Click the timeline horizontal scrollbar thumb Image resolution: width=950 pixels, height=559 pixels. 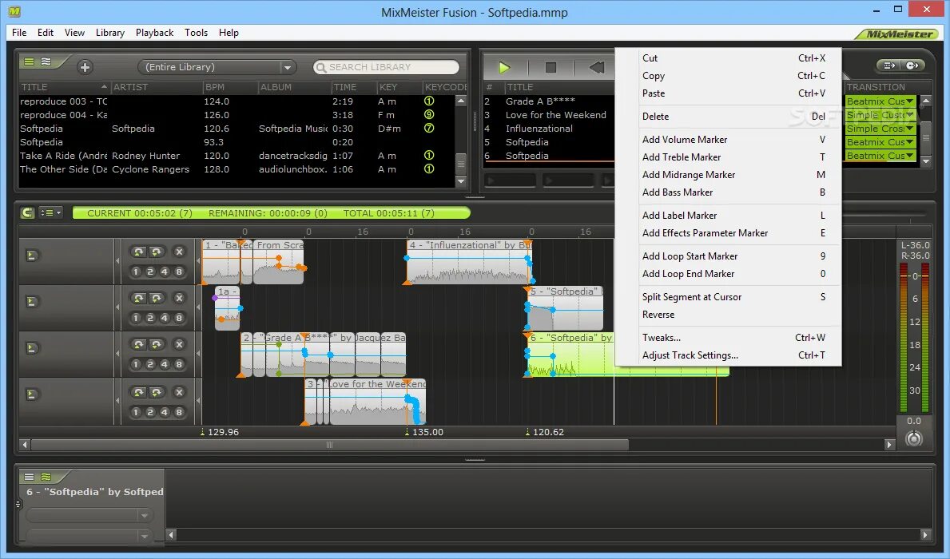click(x=330, y=445)
